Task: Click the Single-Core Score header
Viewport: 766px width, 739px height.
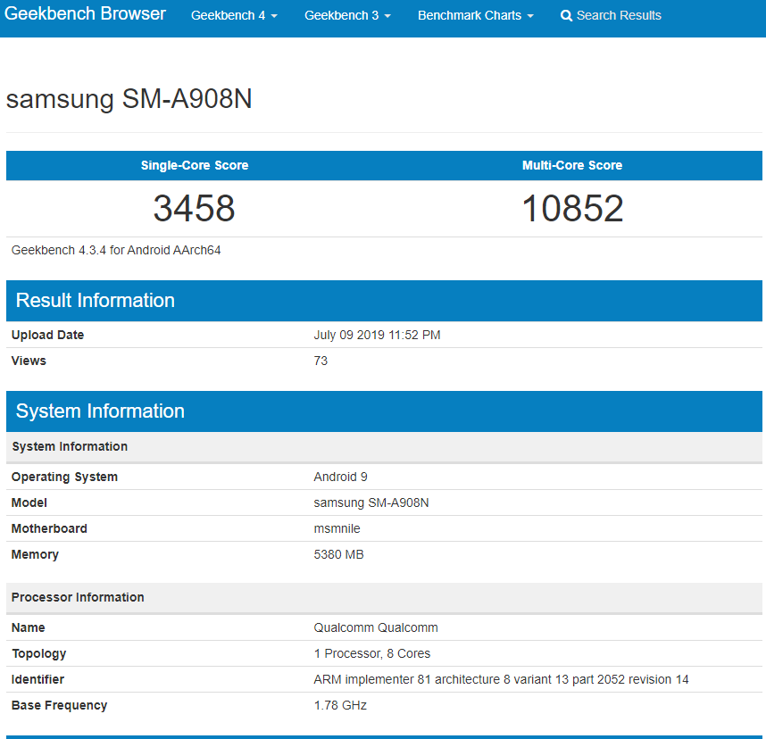Action: click(195, 166)
